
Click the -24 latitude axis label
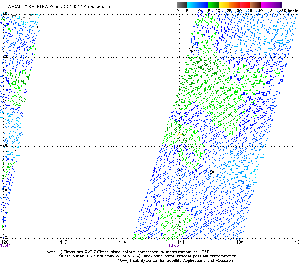(x=4, y=100)
